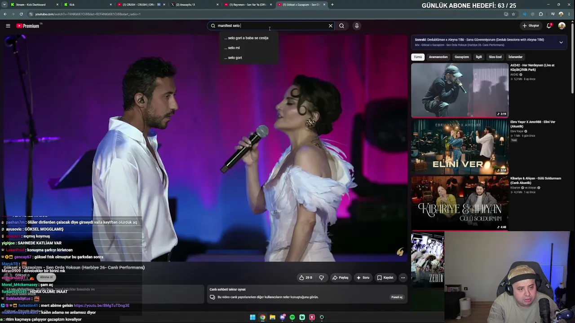This screenshot has height=323, width=575.
Task: Open File Explorer from the taskbar
Action: [272, 318]
